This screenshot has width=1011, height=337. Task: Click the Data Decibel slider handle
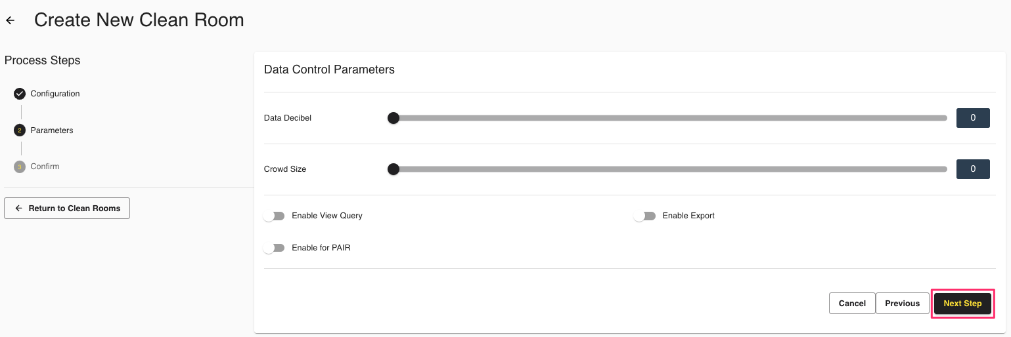tap(393, 118)
